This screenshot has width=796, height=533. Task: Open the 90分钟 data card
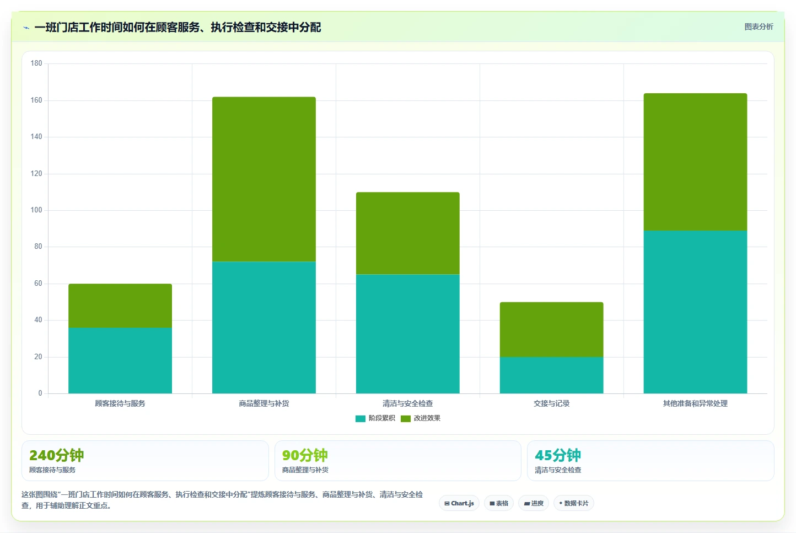pyautogui.click(x=398, y=461)
